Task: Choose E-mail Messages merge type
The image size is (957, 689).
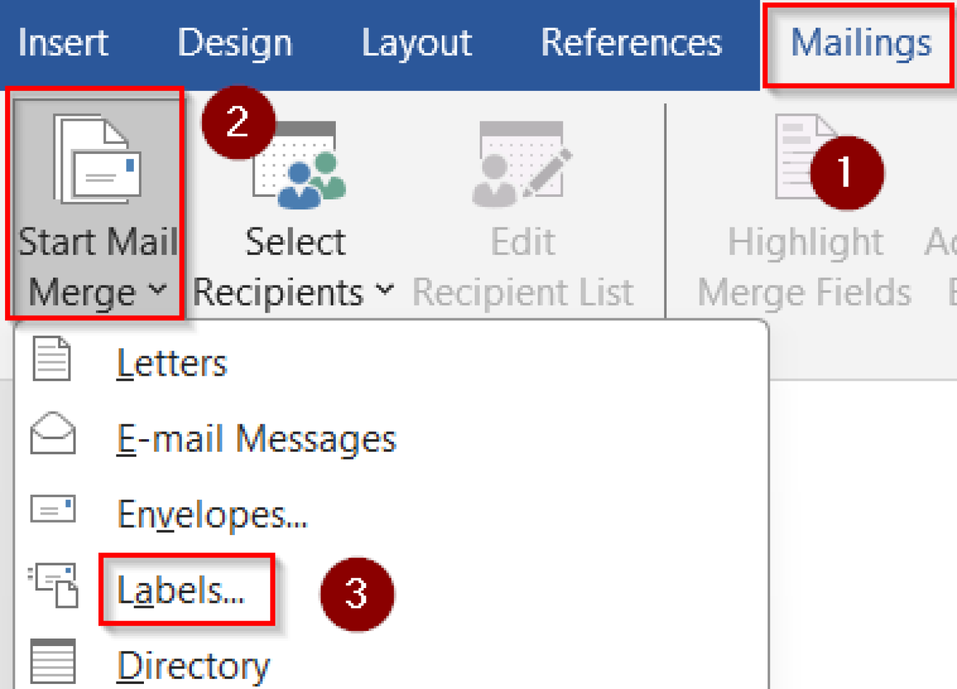Action: pos(255,439)
